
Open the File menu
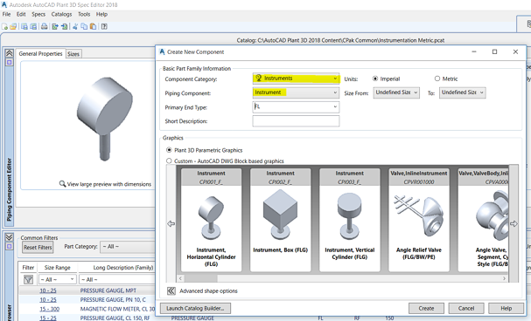[x=6, y=14]
